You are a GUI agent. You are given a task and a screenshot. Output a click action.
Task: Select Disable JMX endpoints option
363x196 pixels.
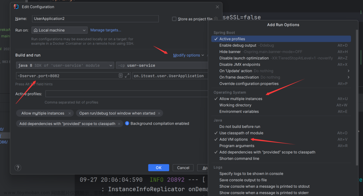tap(281, 64)
